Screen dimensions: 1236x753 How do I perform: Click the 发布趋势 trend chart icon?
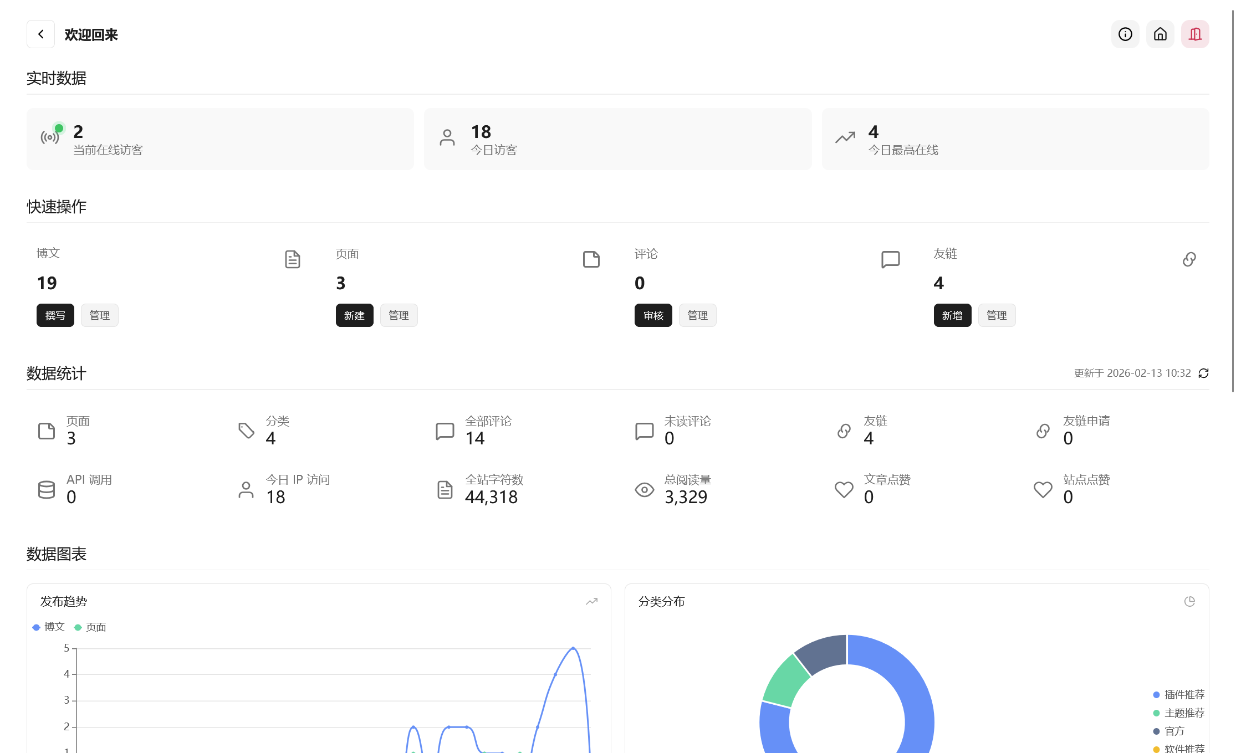click(x=591, y=602)
